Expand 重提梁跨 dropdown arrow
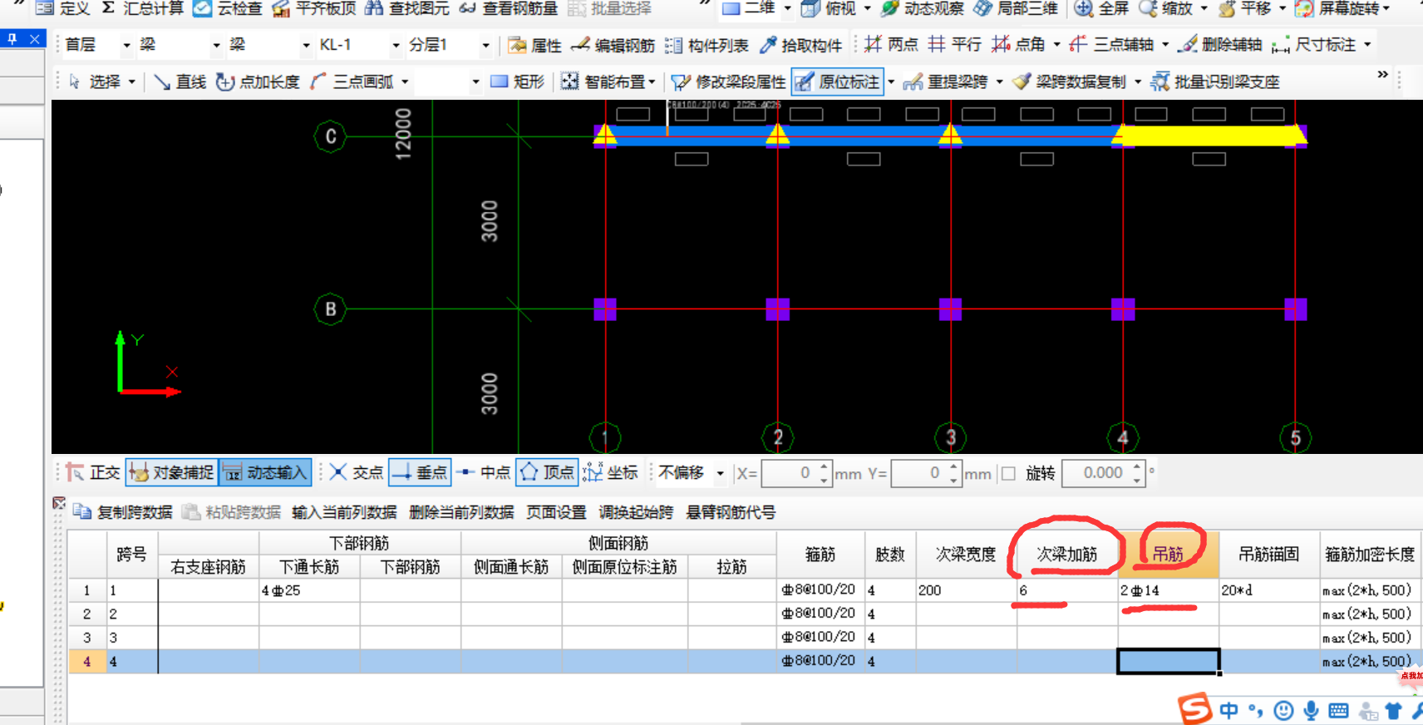 (x=999, y=81)
